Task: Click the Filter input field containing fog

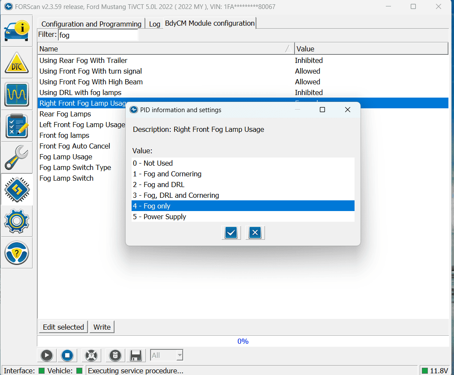Action: pyautogui.click(x=98, y=35)
